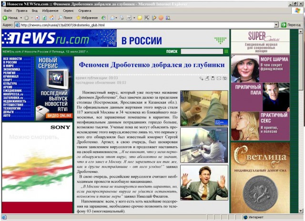The height and width of the screenshot is (221, 305).
Task: Open МОРЕ ШАРМА ad link
Action: pyautogui.click(x=260, y=69)
